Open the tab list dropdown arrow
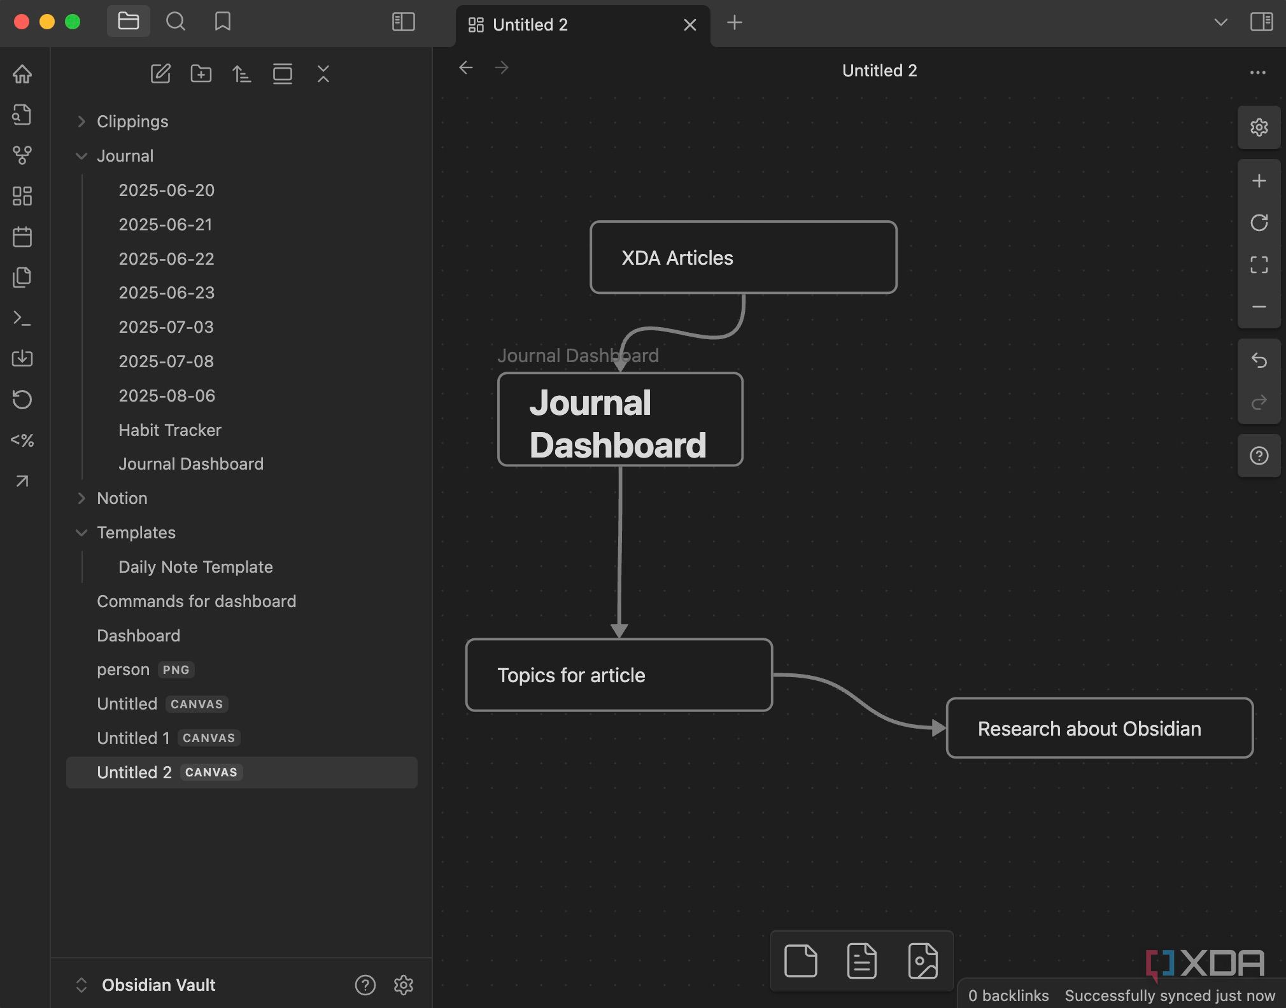 [1220, 22]
